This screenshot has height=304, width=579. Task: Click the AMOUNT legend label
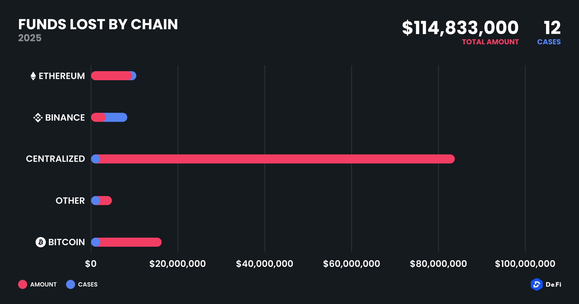43,284
